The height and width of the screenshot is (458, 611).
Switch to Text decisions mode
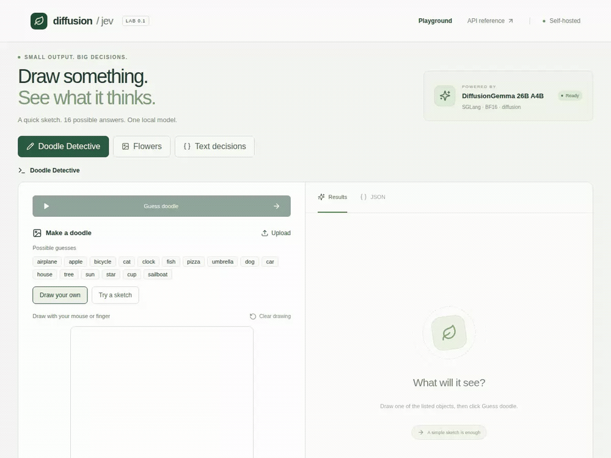click(214, 147)
